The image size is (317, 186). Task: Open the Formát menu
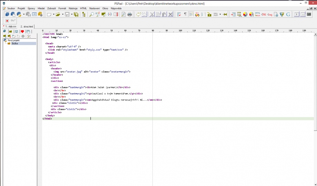(x=62, y=8)
